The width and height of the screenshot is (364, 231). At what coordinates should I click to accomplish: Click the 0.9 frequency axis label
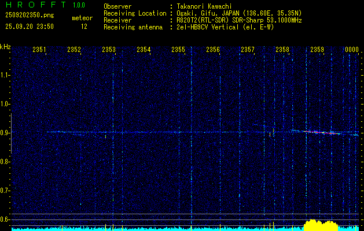click(x=5, y=133)
